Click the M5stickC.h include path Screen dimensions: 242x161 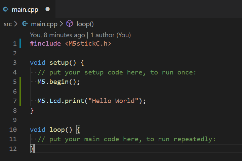(x=88, y=44)
